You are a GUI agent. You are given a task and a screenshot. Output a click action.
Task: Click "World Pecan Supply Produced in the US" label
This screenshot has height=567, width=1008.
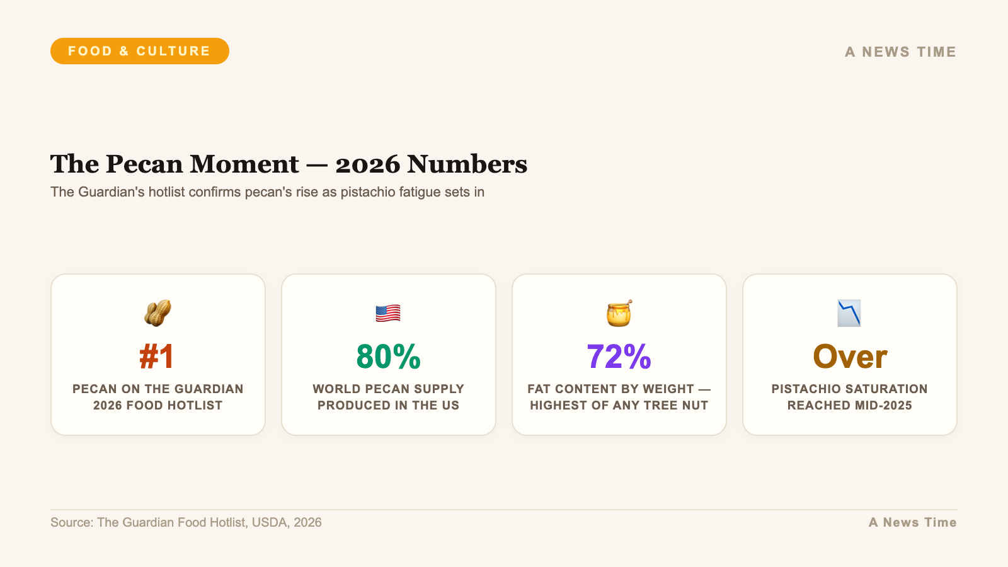coord(388,397)
